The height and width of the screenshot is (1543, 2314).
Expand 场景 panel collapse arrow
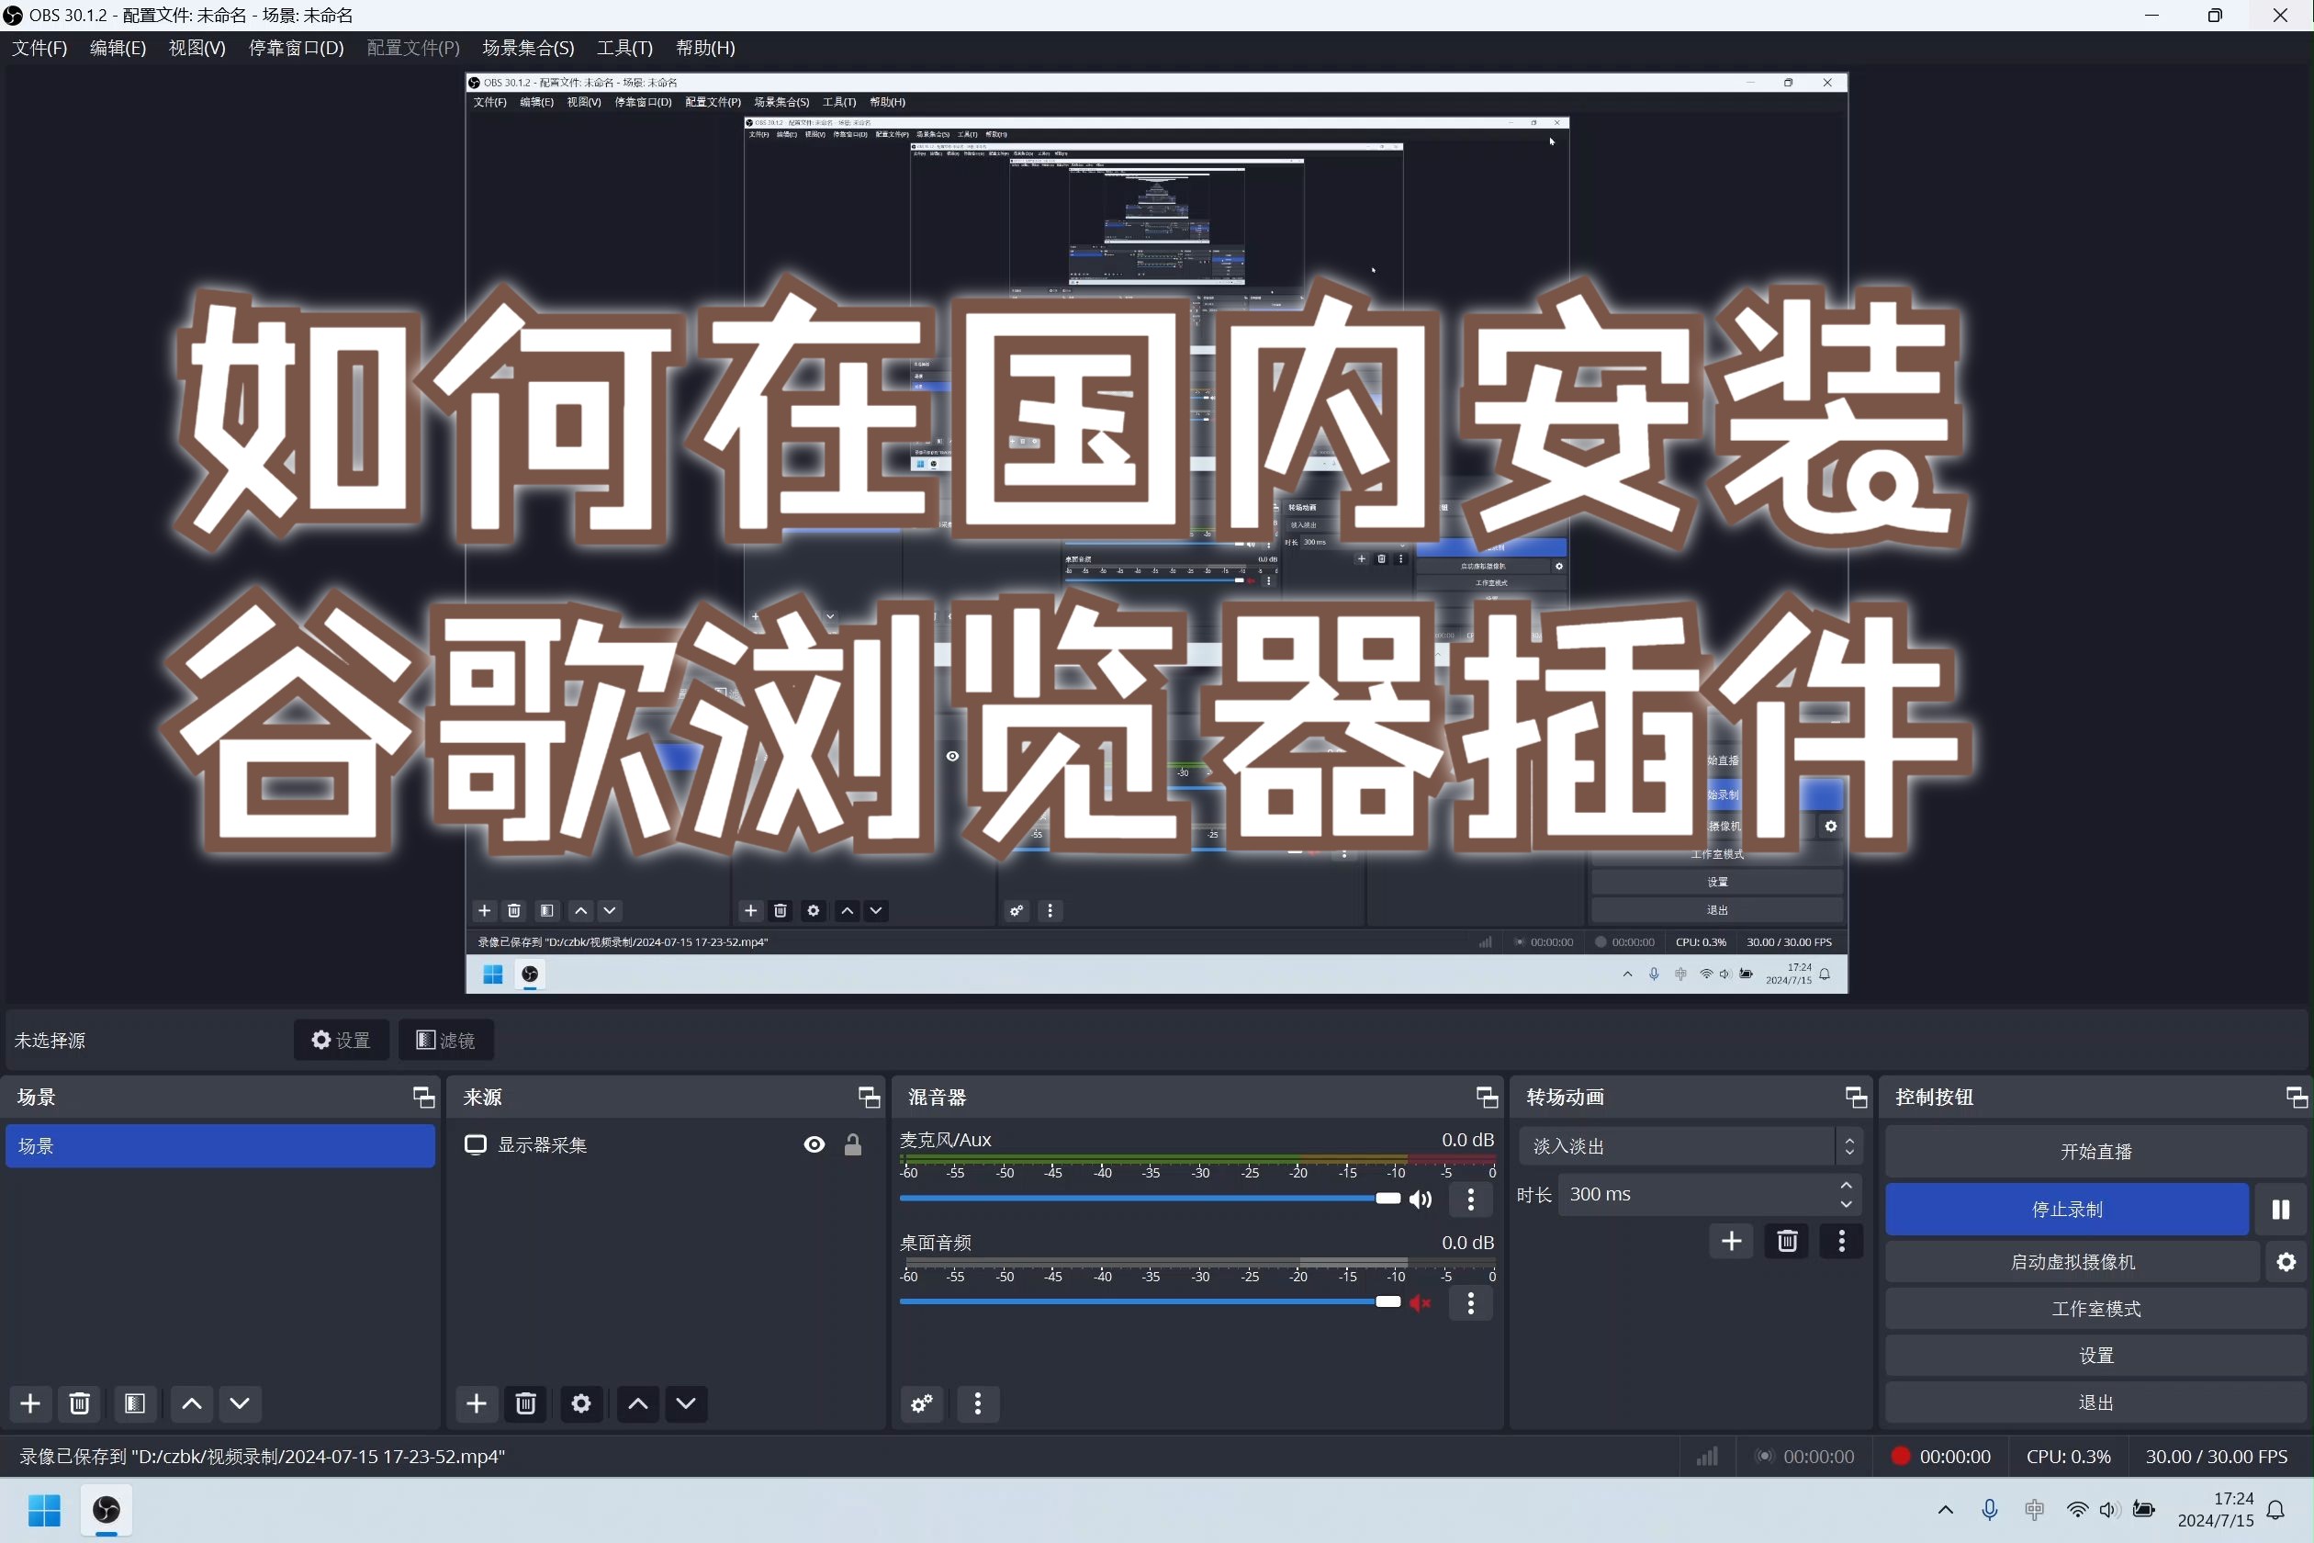point(423,1097)
